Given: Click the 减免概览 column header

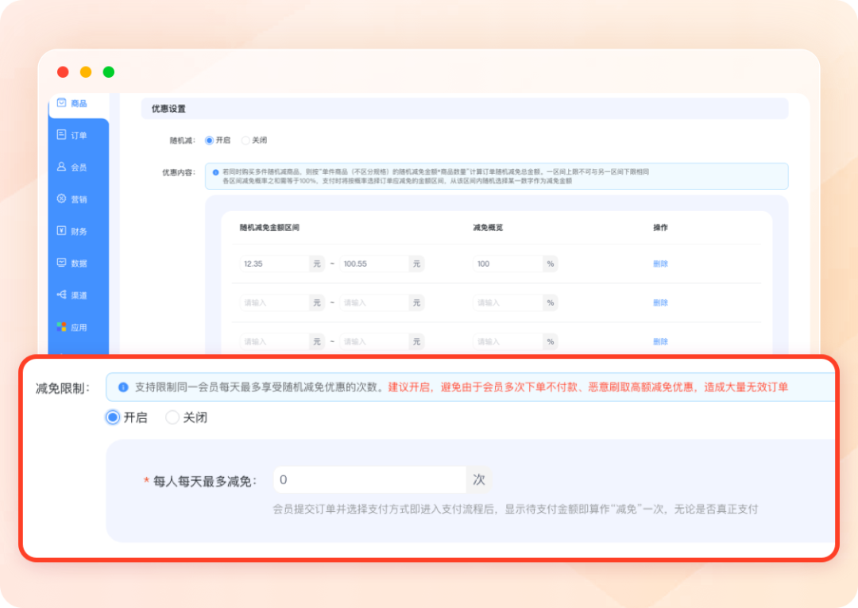Looking at the screenshot, I should tap(488, 228).
